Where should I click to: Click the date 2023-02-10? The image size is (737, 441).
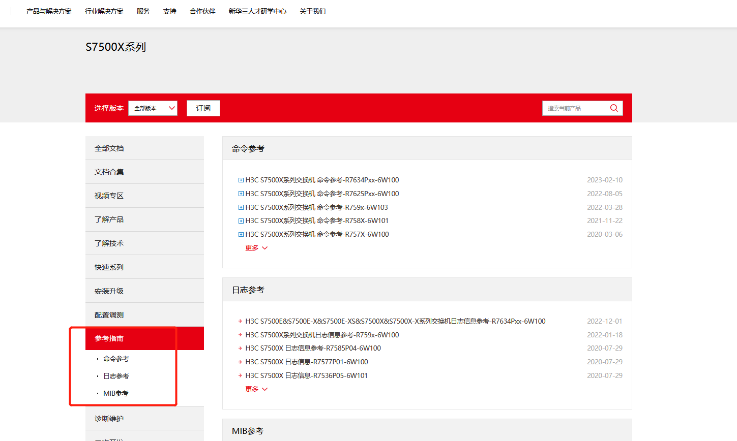coord(605,180)
